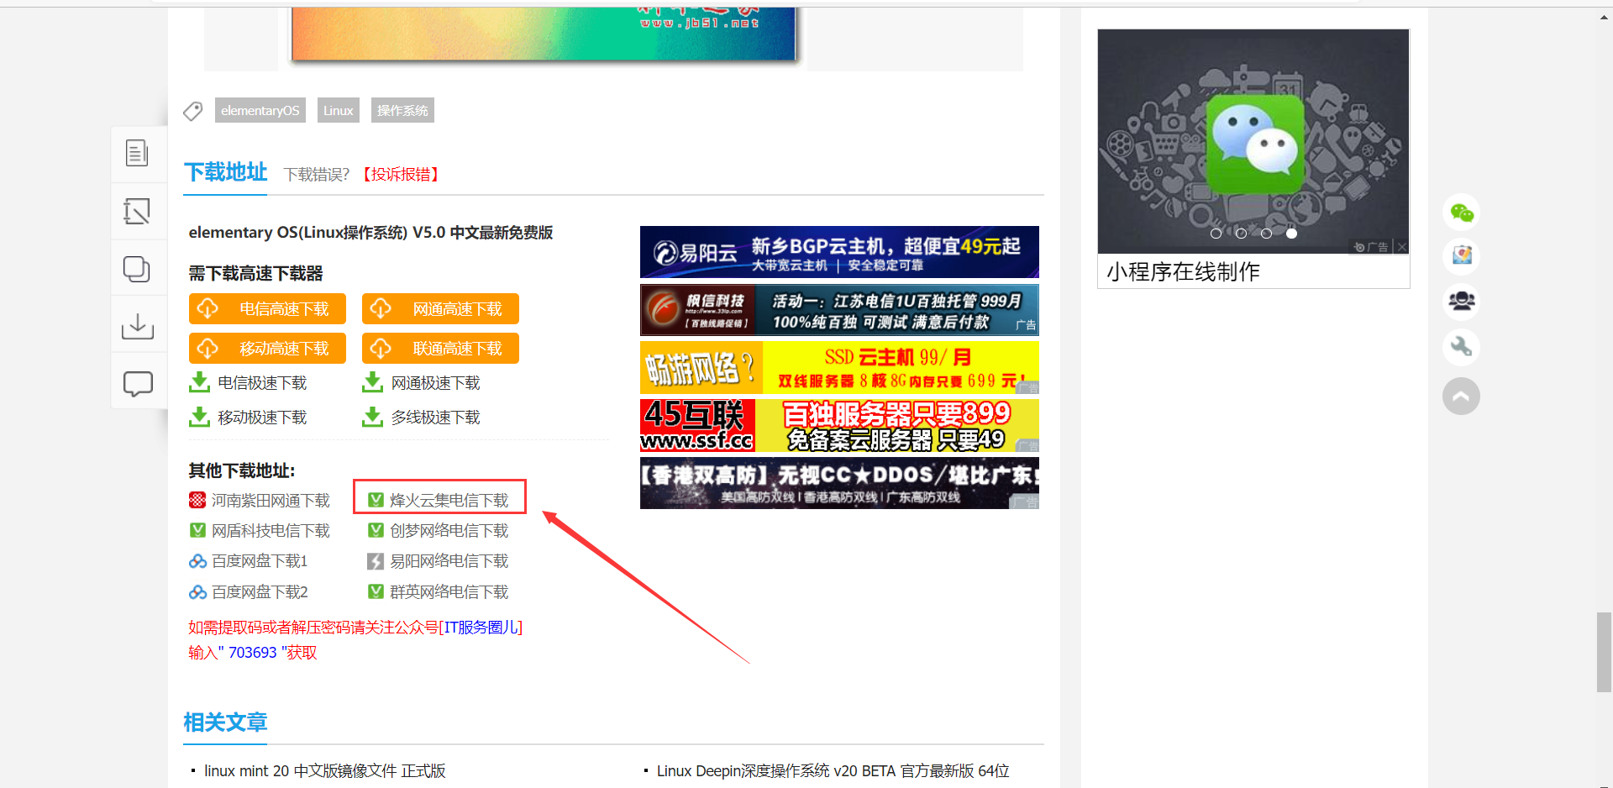Screen dimensions: 1613x788
Task: Open the community contacts icon on the right
Action: coord(1462,302)
